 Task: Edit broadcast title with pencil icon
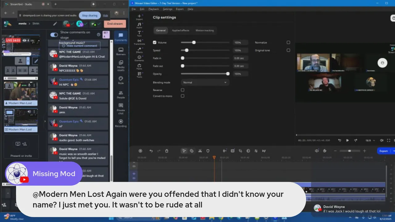tap(55, 23)
